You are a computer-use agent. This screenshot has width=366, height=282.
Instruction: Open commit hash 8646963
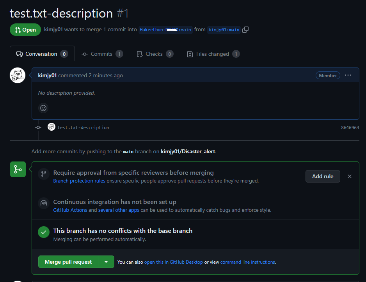coord(350,128)
